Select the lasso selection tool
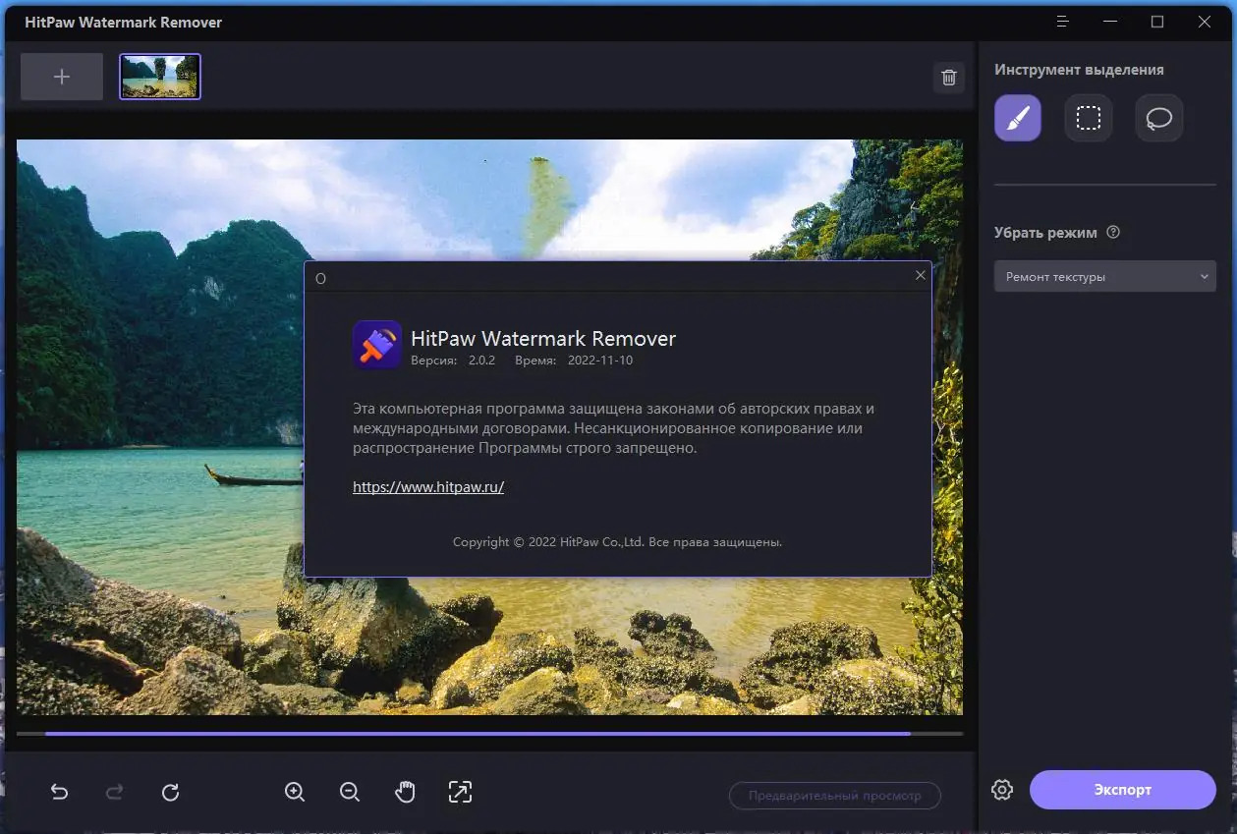The image size is (1237, 834). (x=1158, y=117)
